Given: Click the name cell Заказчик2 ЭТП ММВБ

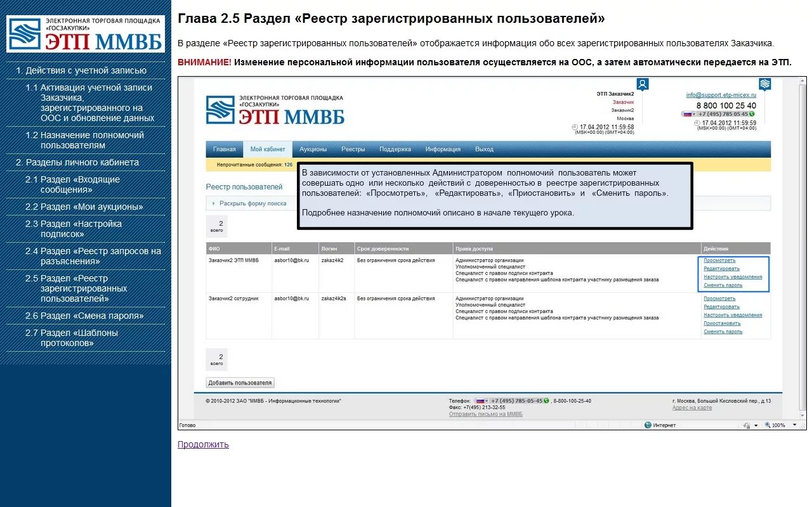Looking at the screenshot, I should [233, 260].
